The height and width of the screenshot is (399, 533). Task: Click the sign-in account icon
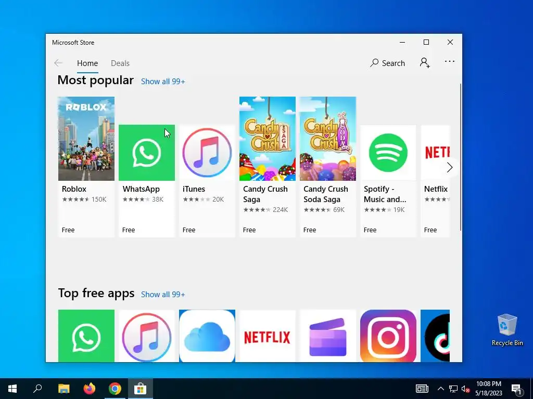[425, 63]
